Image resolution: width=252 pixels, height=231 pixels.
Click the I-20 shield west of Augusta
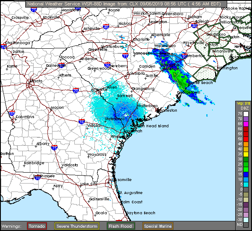[x=76, y=90]
